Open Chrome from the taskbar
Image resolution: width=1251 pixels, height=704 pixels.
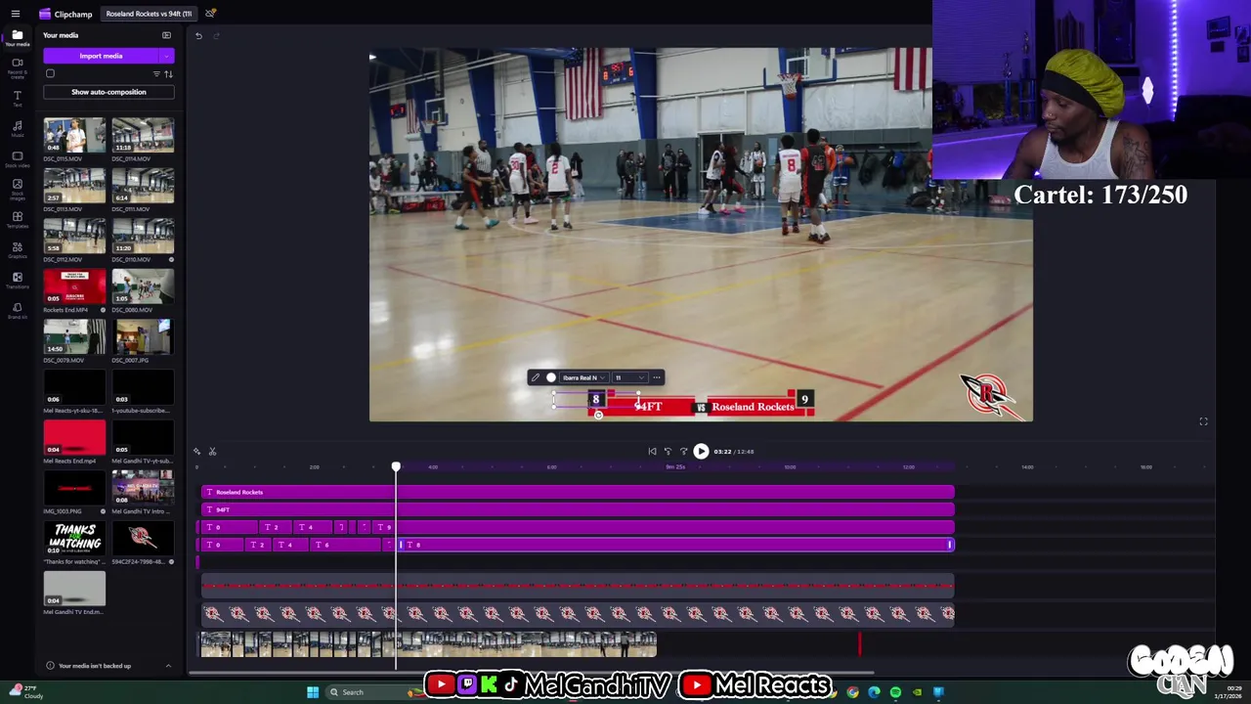point(852,692)
